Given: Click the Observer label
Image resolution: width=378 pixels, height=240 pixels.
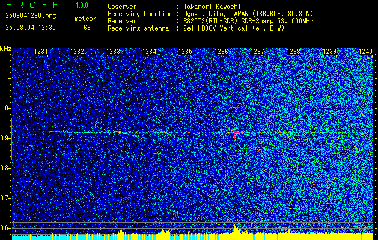Looking at the screenshot, I should coord(122,7).
